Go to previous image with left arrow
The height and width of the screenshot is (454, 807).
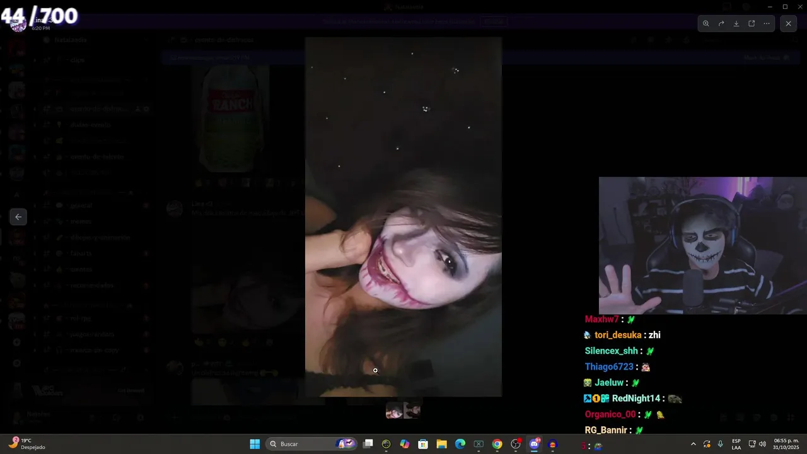coord(18,217)
